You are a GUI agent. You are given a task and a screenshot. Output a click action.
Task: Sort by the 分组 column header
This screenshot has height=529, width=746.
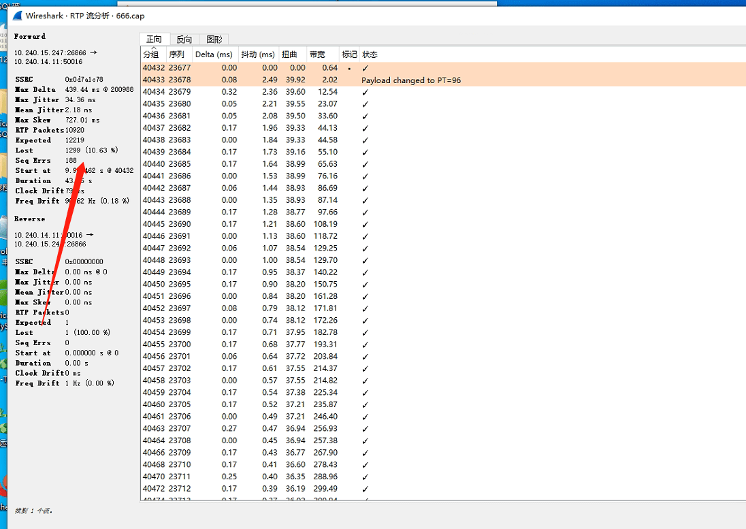pos(152,54)
